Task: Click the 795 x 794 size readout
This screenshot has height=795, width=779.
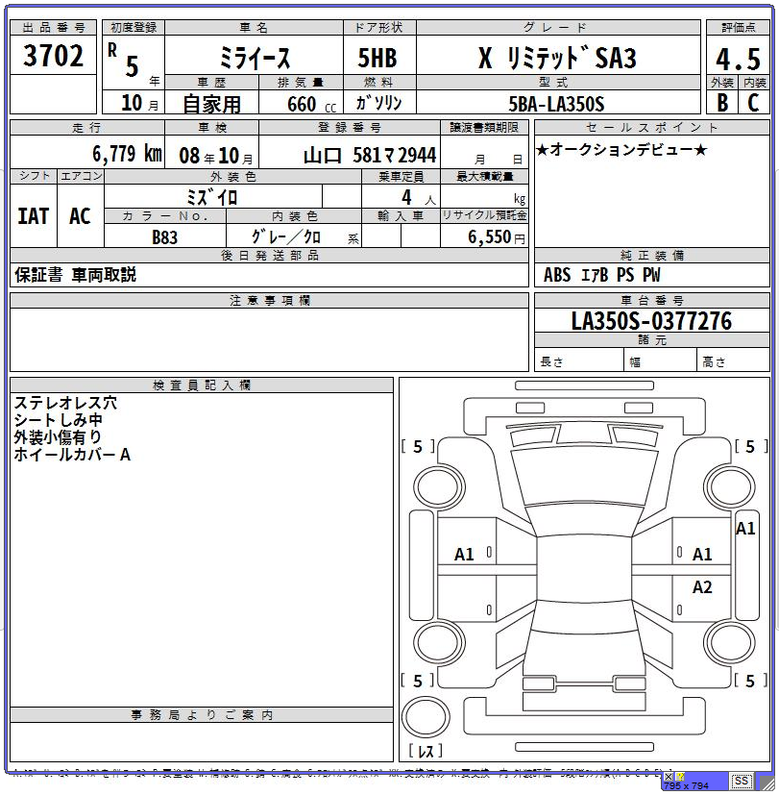Action: (686, 786)
